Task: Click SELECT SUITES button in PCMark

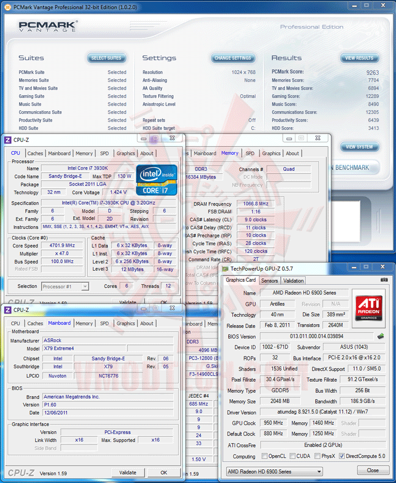Action: tap(106, 58)
